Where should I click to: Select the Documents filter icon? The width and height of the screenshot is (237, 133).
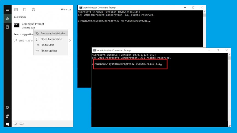point(25,10)
